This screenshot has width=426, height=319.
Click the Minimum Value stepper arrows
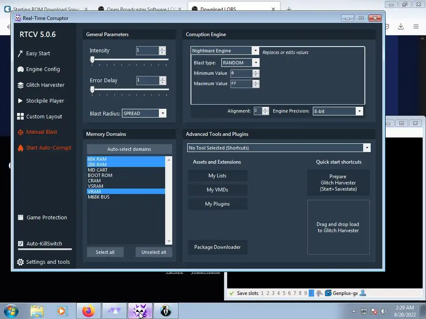click(256, 73)
